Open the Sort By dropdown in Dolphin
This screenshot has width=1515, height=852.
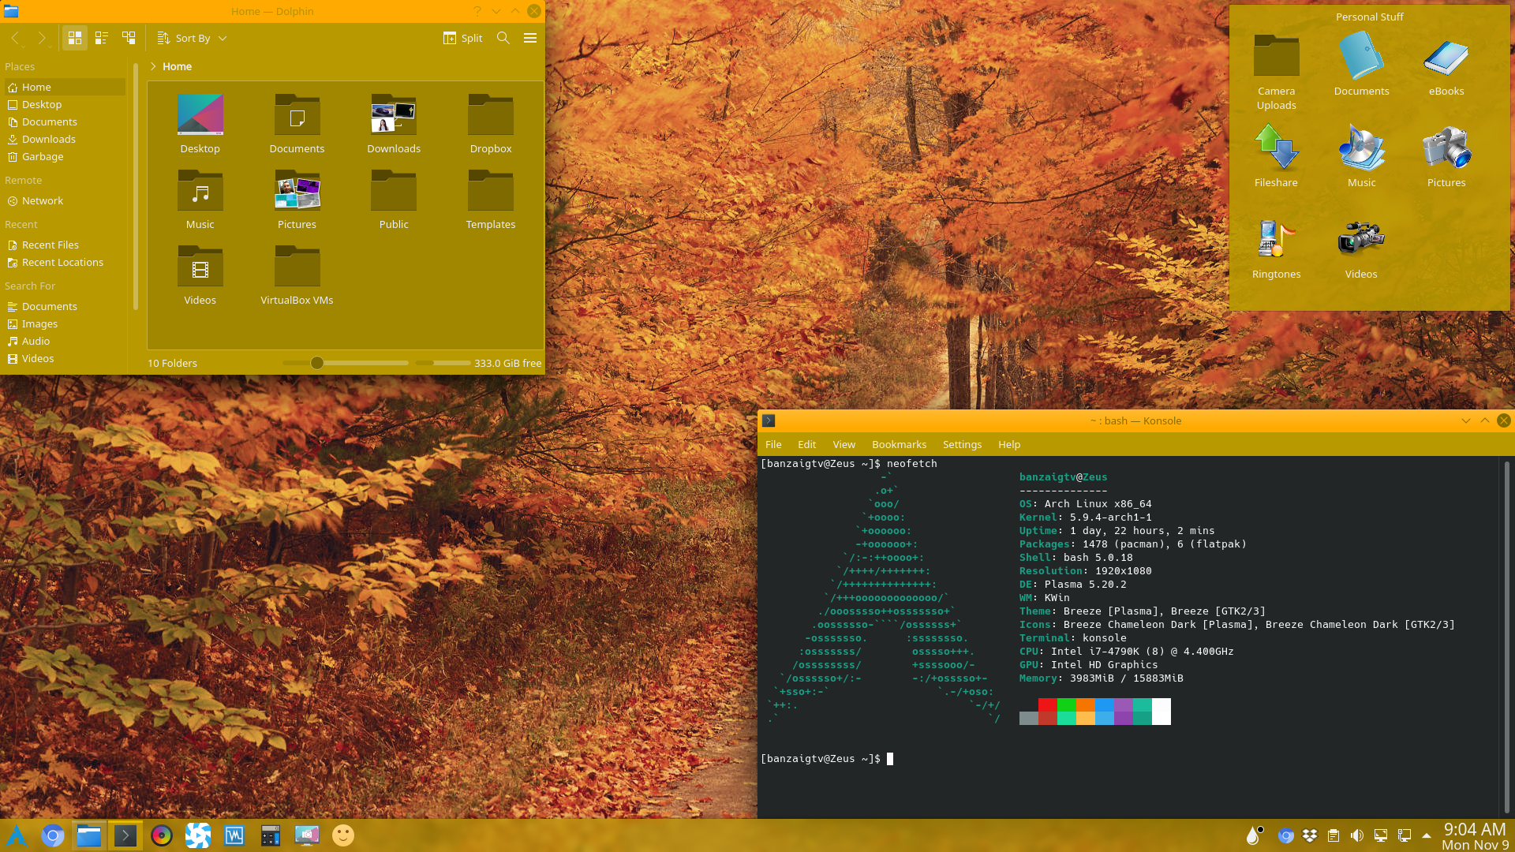coord(192,38)
